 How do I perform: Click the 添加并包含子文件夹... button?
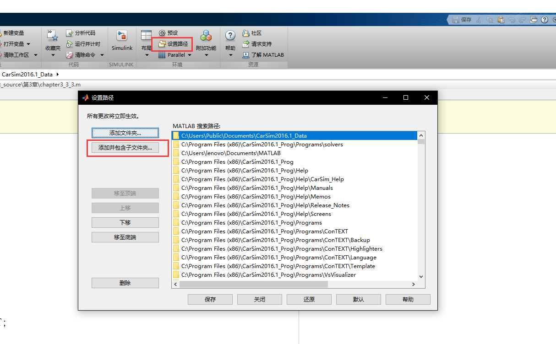click(x=125, y=148)
